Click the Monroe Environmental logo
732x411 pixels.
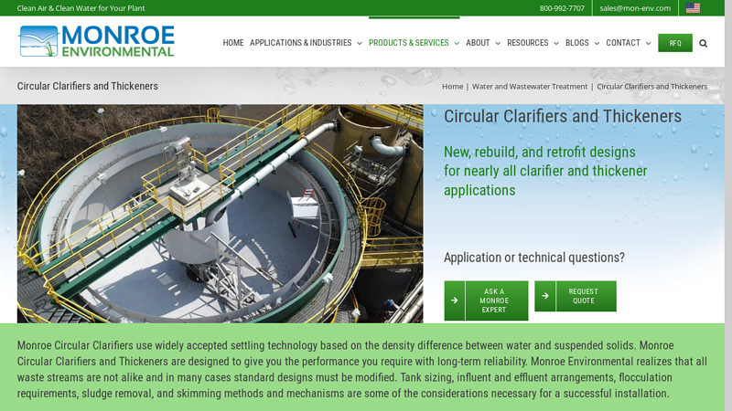(x=96, y=41)
